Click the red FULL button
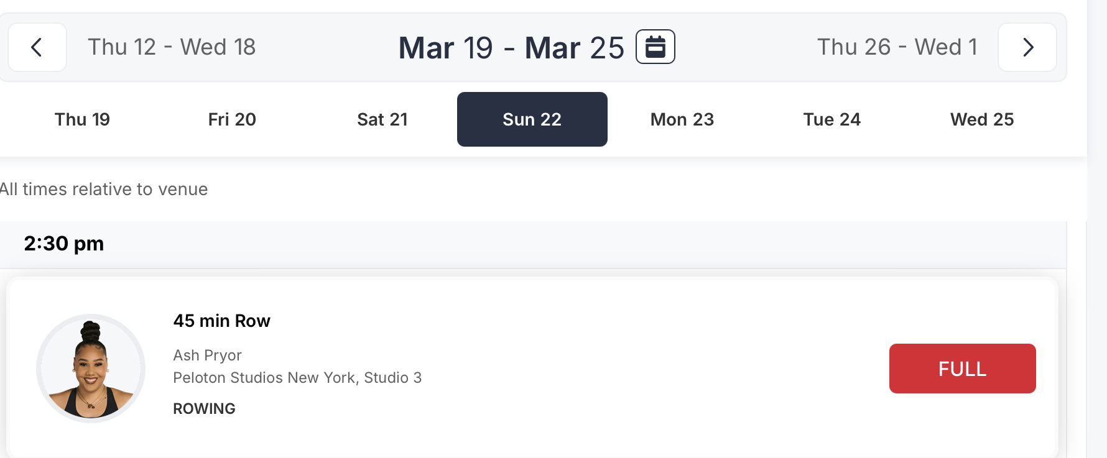1107x458 pixels. [962, 369]
